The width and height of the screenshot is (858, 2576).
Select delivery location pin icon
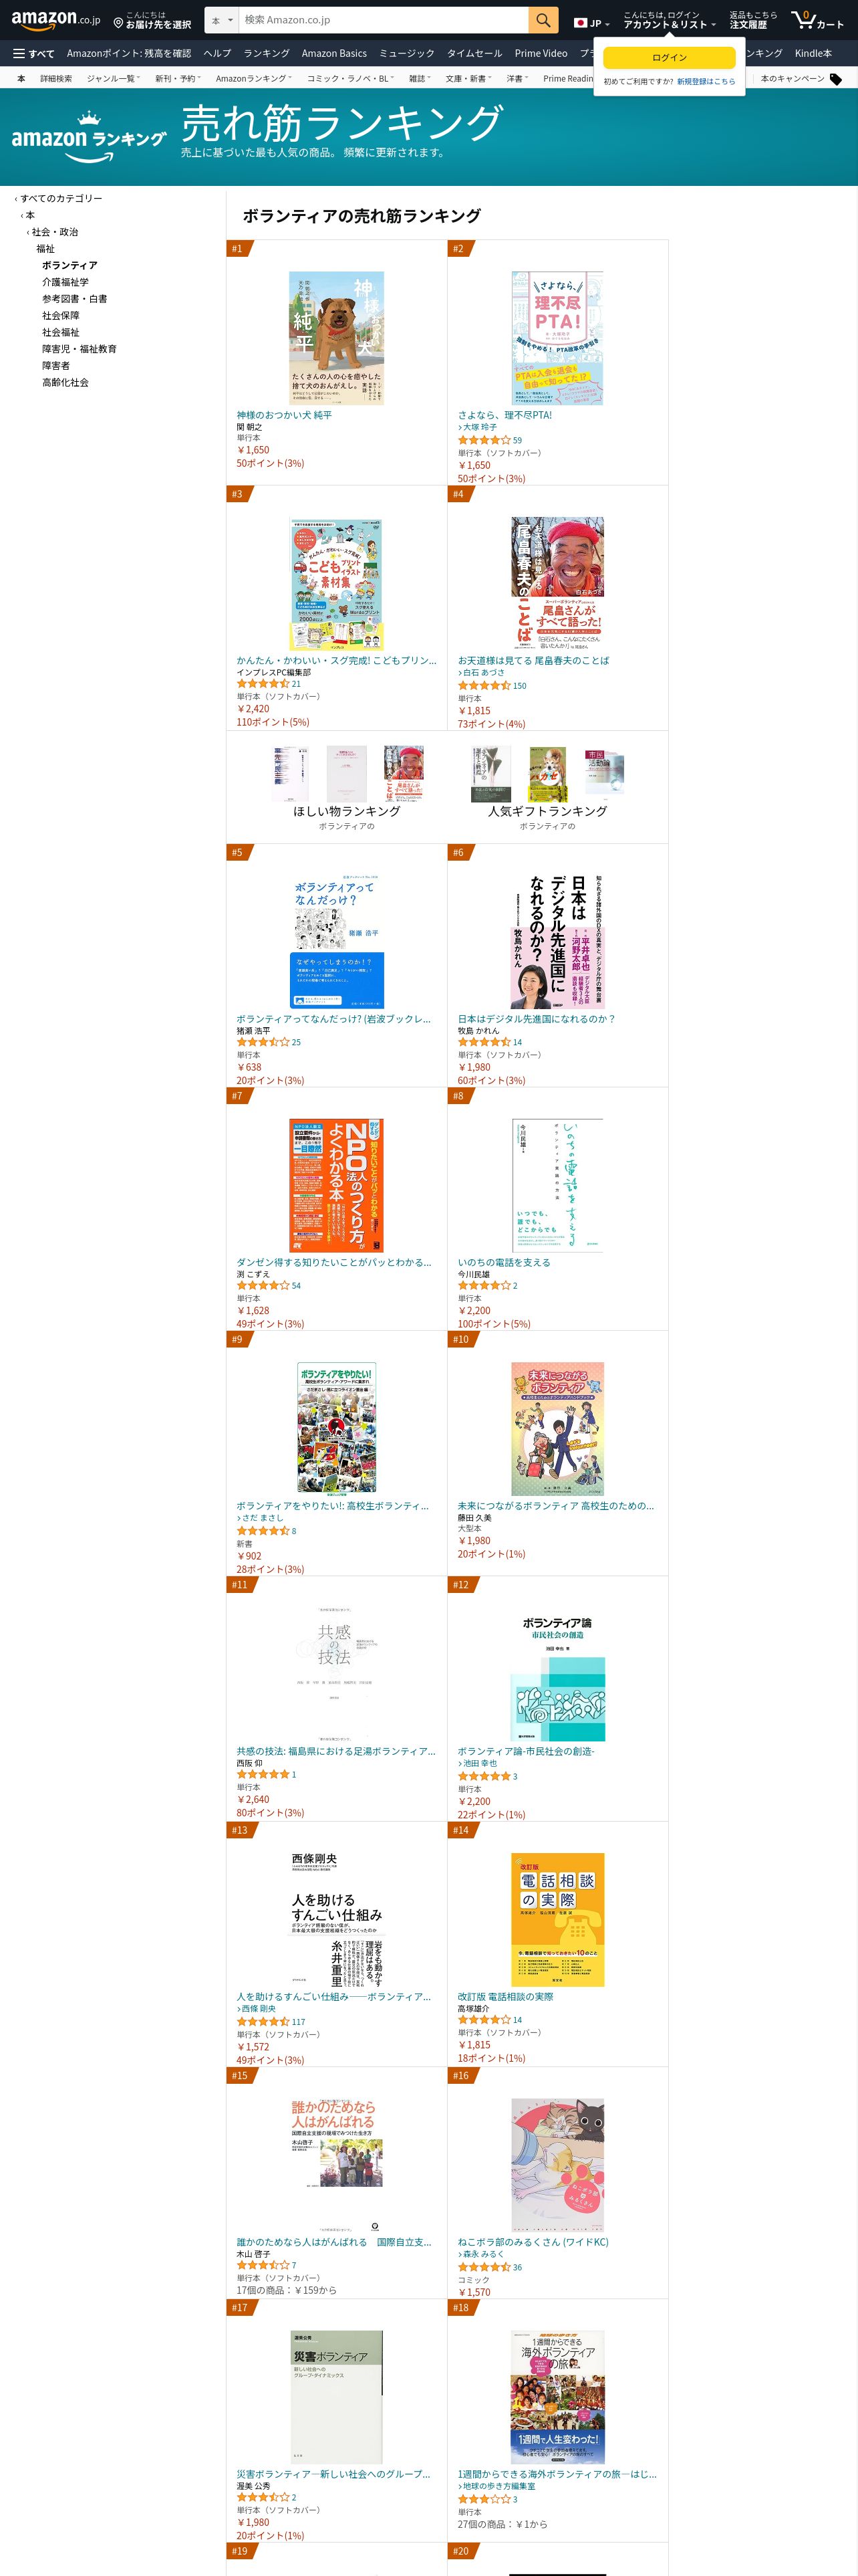pos(118,22)
